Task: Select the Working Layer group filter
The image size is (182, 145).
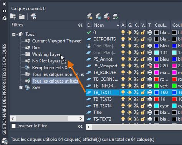Action: pyautogui.click(x=46, y=54)
